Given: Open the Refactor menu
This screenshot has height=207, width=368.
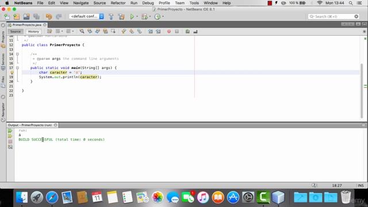Looking at the screenshot, I should pyautogui.click(x=118, y=3).
